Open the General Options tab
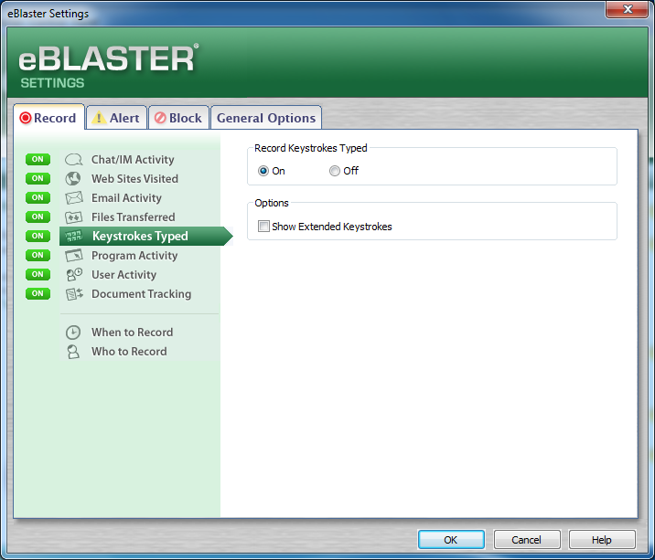This screenshot has height=560, width=655. 266,118
